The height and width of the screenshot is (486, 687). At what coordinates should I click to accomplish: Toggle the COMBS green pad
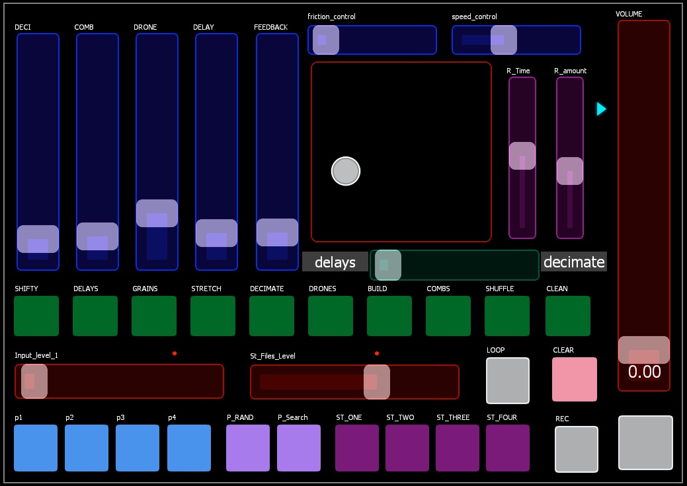[448, 316]
